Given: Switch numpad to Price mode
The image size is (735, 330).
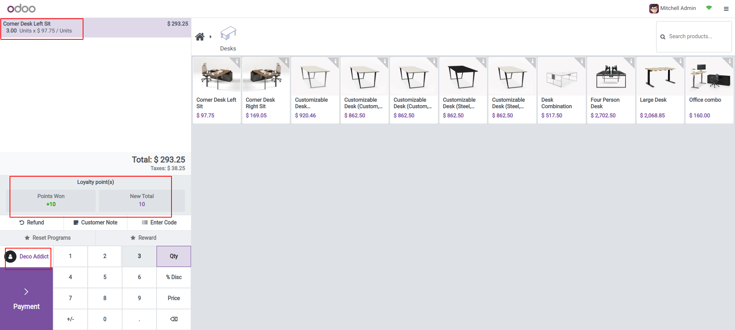Looking at the screenshot, I should [x=174, y=298].
